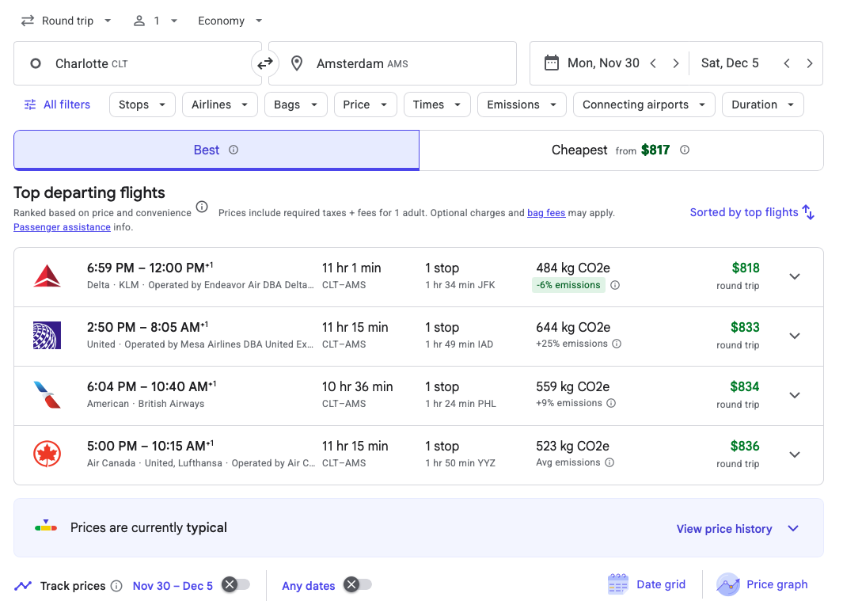Expand the $836 Air Canada flight details
The image size is (843, 616).
click(x=795, y=454)
